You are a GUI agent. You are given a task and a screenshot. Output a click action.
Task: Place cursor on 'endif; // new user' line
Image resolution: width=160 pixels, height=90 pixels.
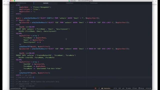(x=24, y=75)
